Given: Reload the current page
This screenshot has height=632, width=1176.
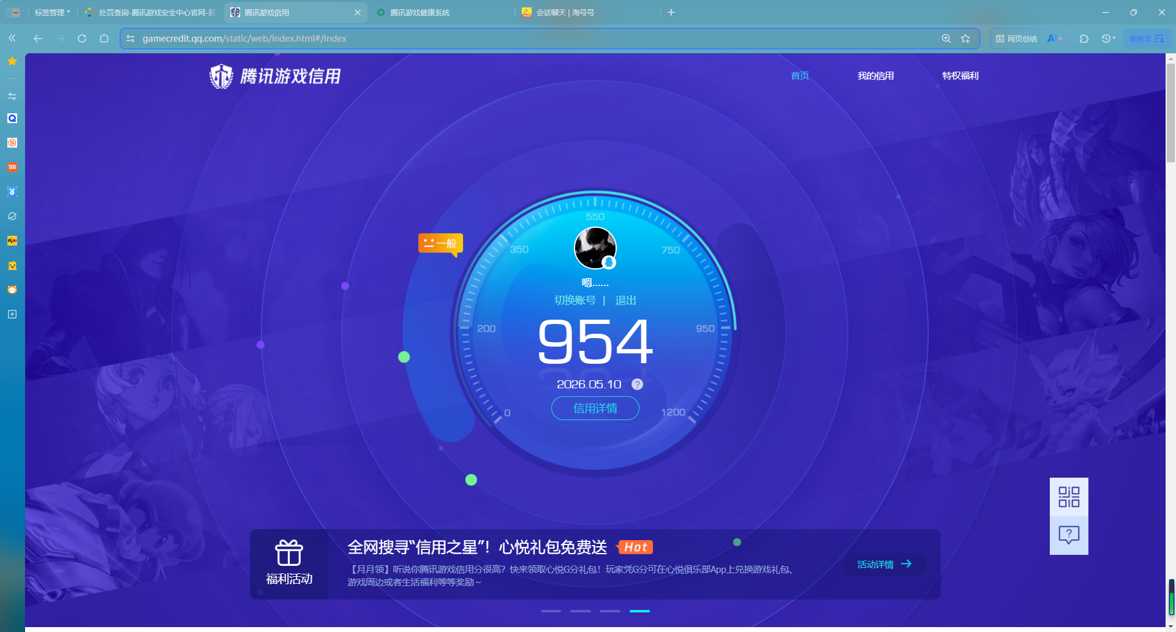Looking at the screenshot, I should 82,38.
